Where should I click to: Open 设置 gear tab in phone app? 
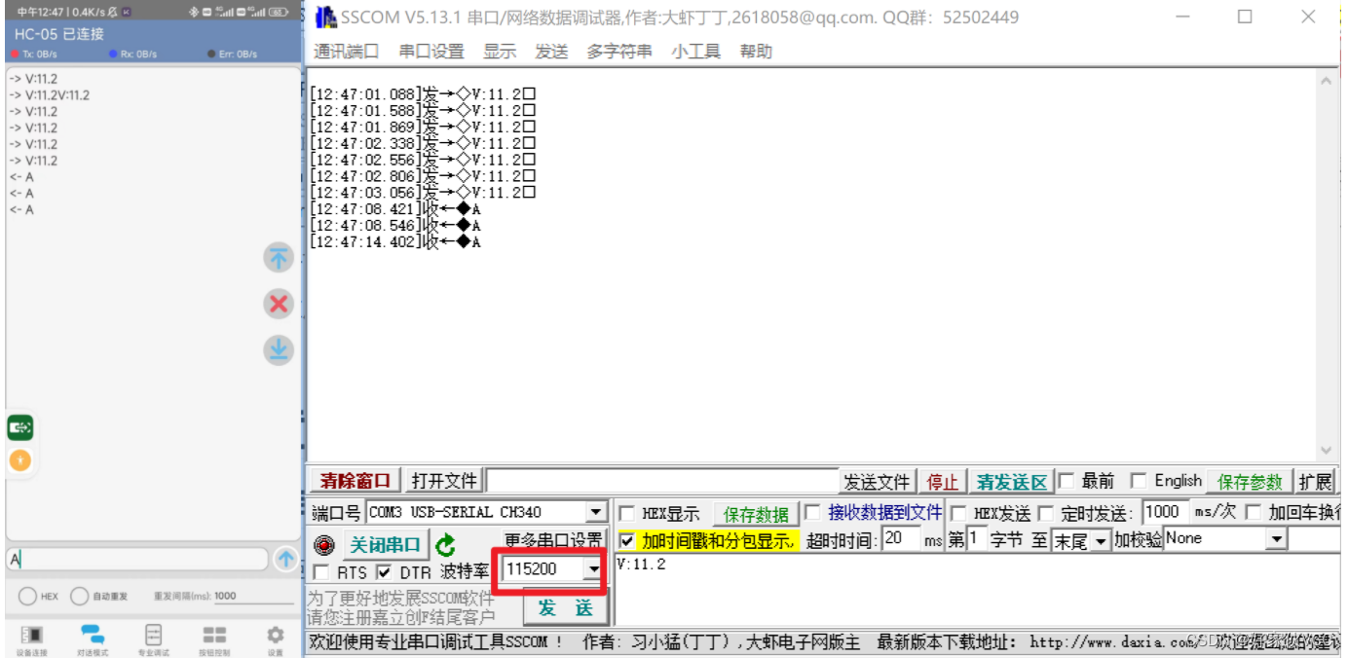pos(276,640)
